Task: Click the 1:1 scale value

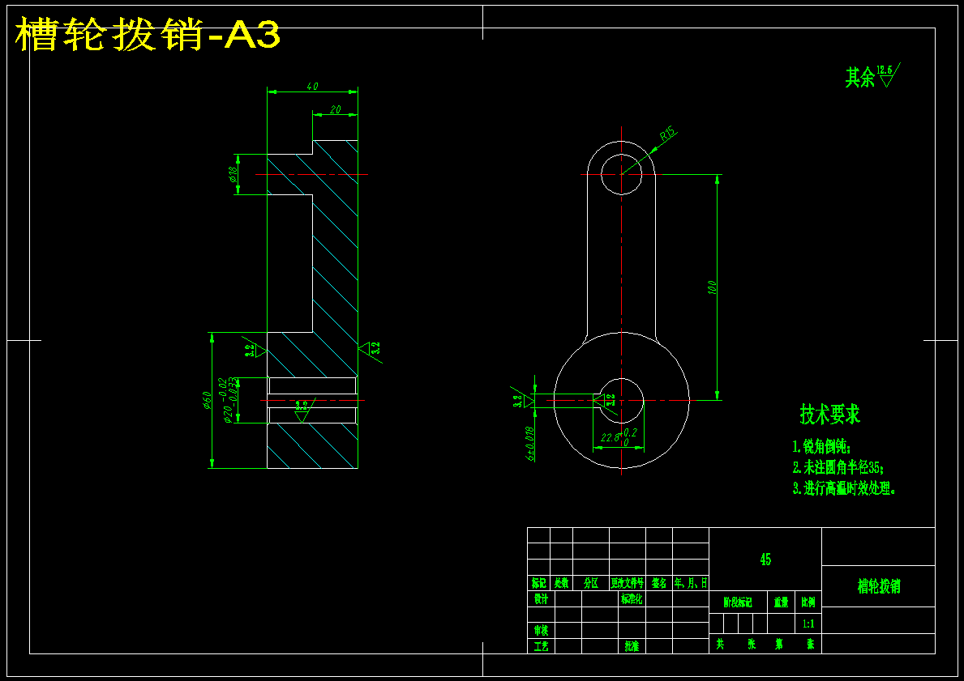Action: [808, 624]
